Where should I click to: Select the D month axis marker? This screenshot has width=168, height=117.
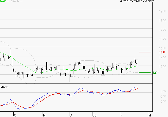pos(70,115)
